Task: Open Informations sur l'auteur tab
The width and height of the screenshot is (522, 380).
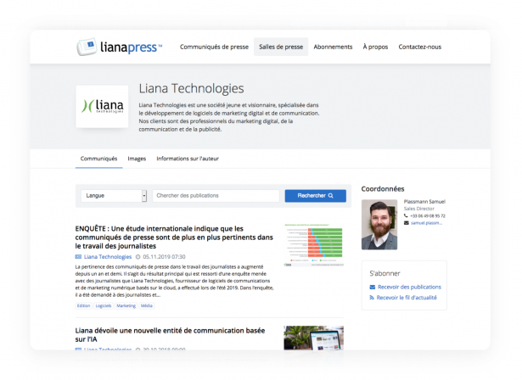Action: pyautogui.click(x=188, y=159)
